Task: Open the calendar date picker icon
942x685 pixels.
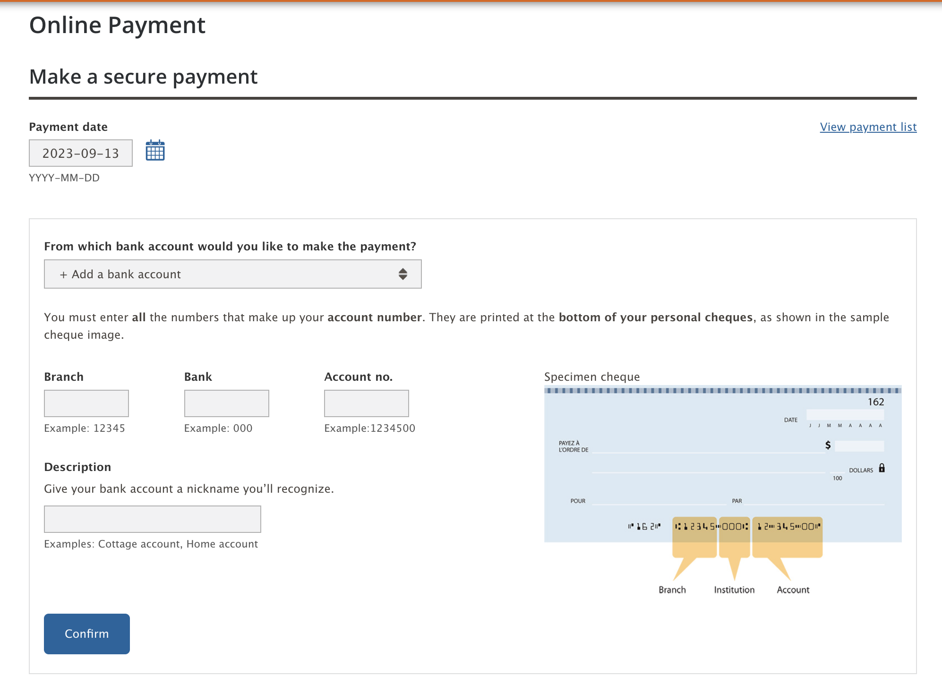Action: click(x=155, y=151)
